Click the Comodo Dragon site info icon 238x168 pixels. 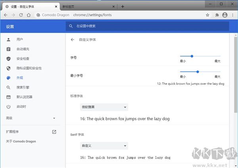click(38, 15)
